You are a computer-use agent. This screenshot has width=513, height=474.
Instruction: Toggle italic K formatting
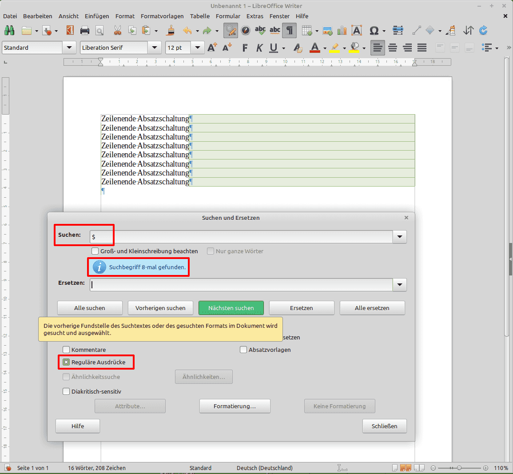tap(259, 48)
